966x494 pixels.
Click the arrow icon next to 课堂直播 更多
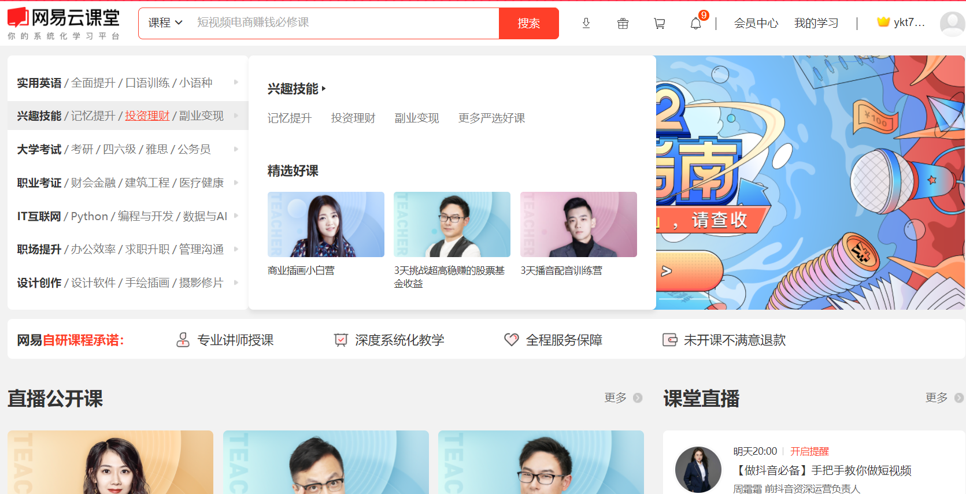pos(959,398)
